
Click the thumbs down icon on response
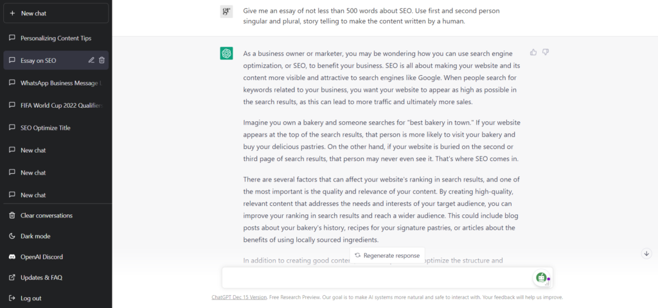point(546,53)
